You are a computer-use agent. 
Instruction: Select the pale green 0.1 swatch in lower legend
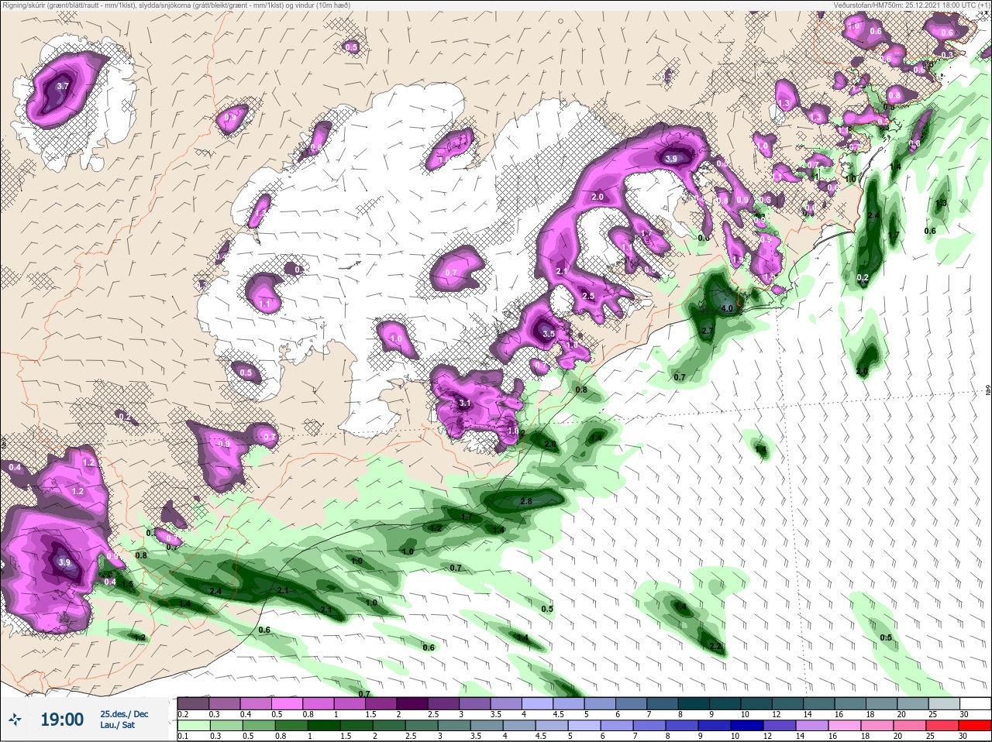193,725
